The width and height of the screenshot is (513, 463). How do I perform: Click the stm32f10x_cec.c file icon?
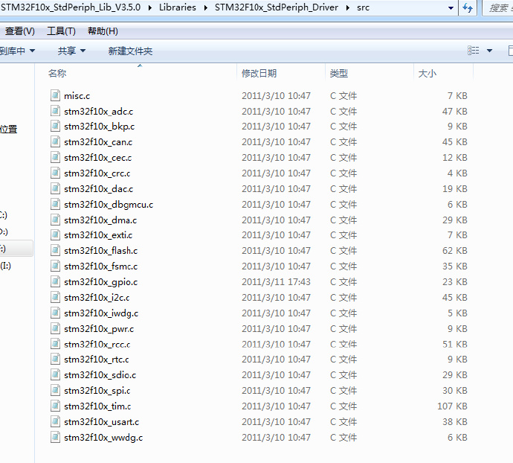pos(55,158)
